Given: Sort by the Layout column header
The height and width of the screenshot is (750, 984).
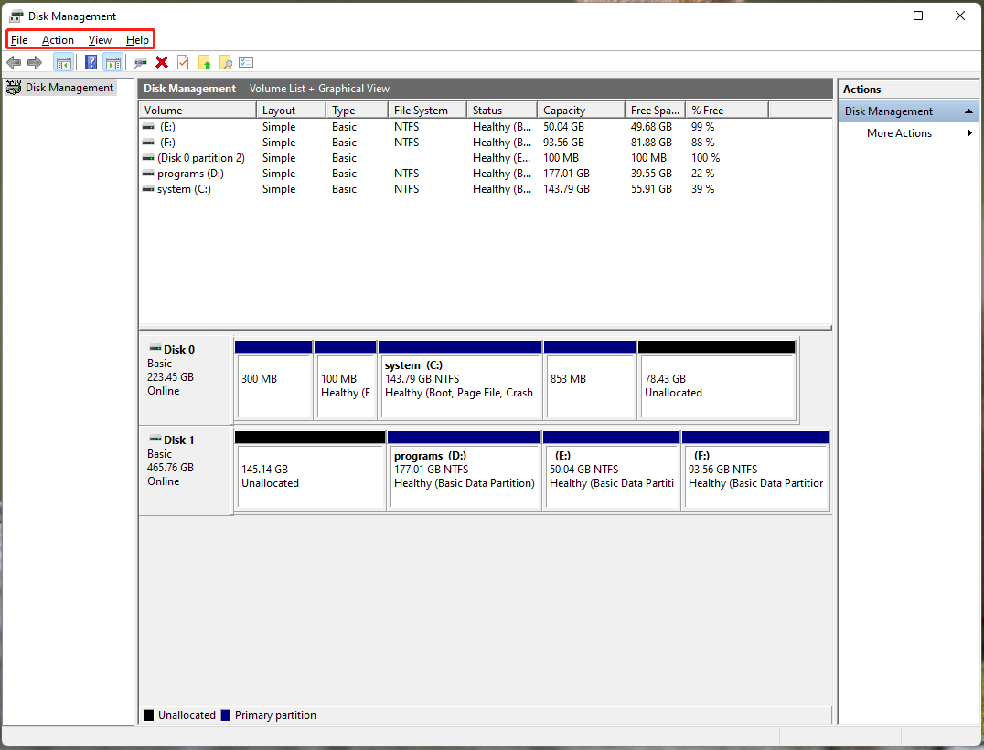Looking at the screenshot, I should 291,111.
